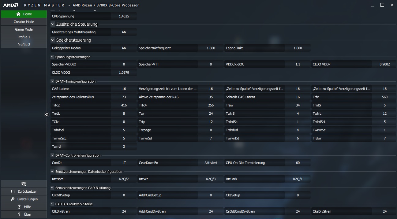Select the RttNom RZQ/7 value
Image resolution: width=397 pixels, height=219 pixels.
tap(124, 179)
